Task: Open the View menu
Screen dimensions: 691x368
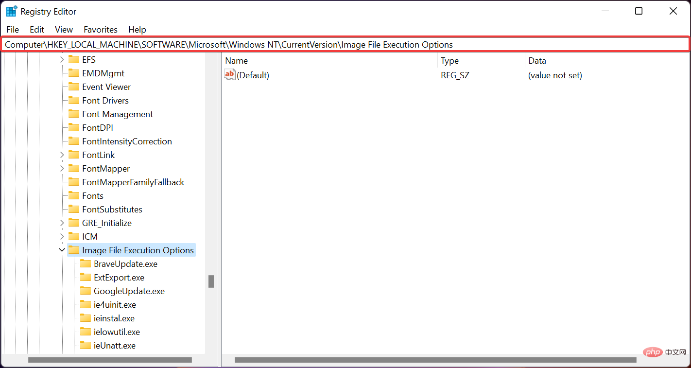Action: pos(64,30)
